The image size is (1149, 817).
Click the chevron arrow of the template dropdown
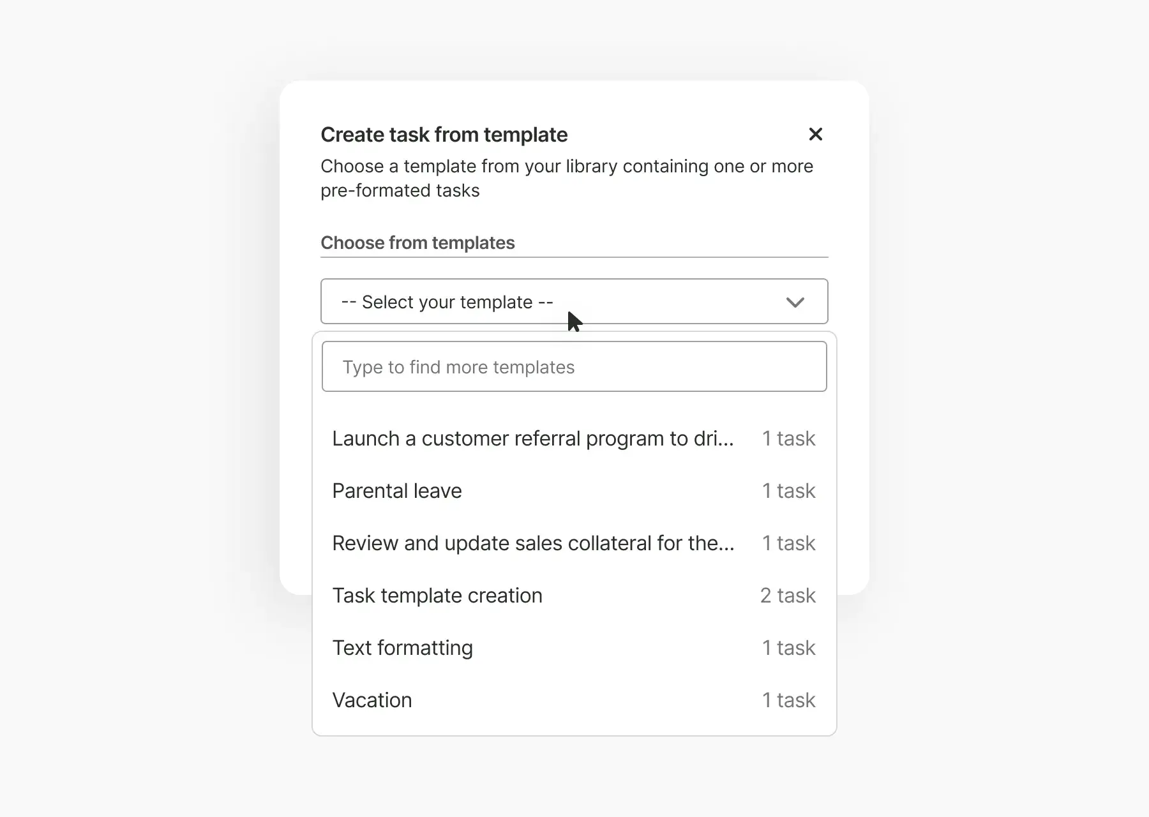click(795, 302)
